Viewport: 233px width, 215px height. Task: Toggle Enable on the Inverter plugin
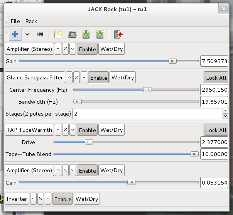coord(62,199)
